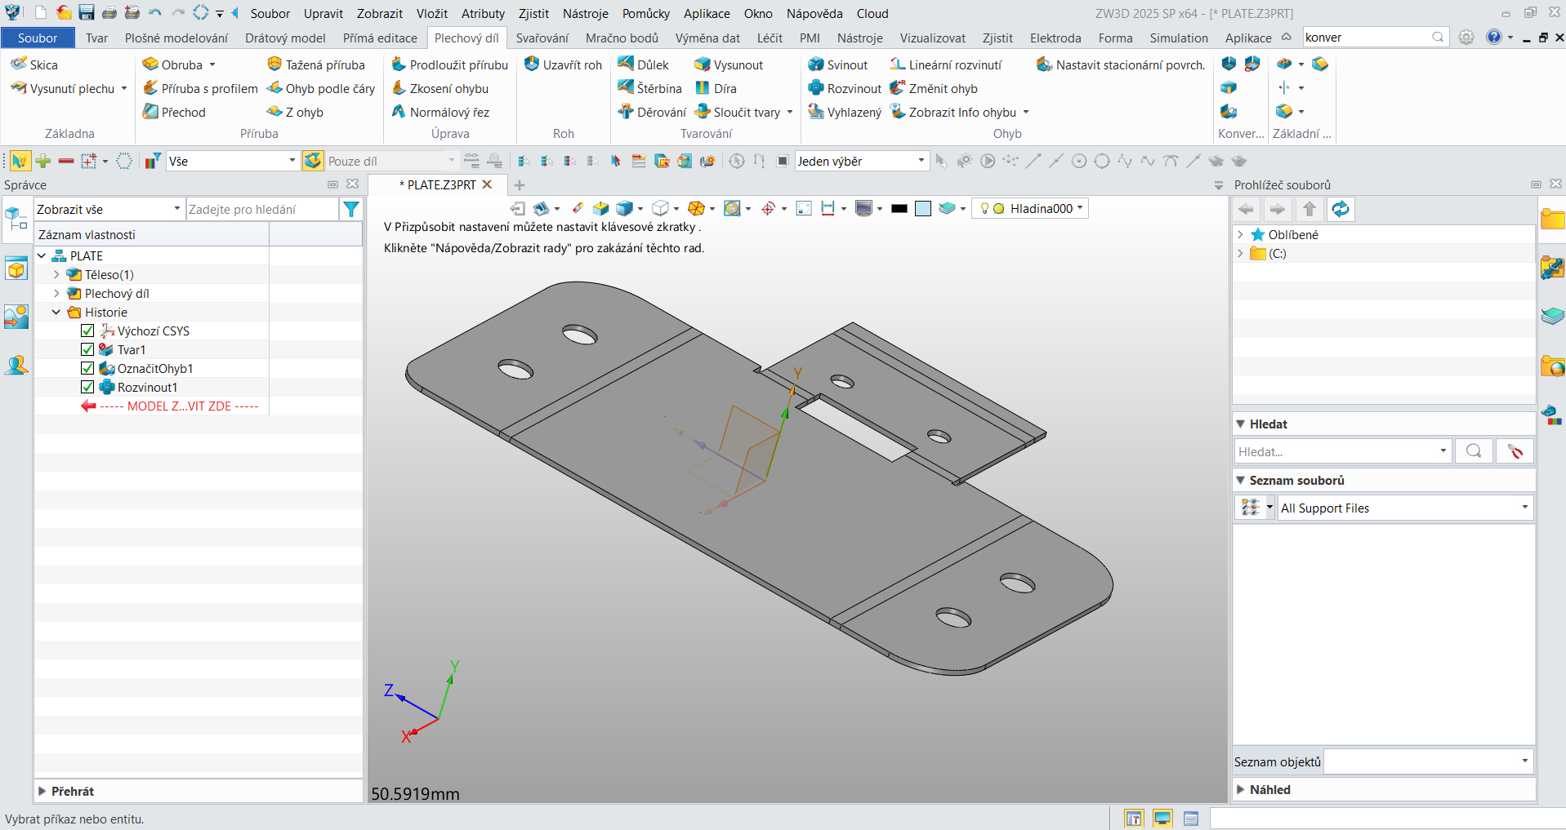Select the Svinout fold tool

837,64
